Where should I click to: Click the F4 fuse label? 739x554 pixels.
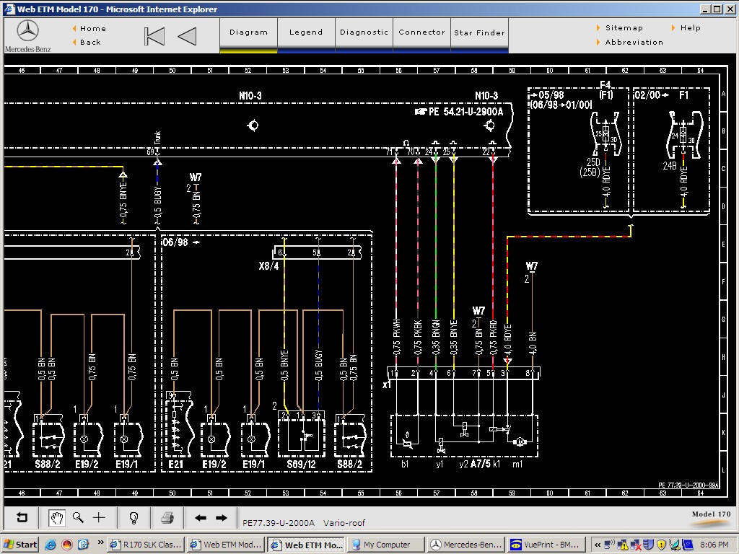(x=605, y=85)
